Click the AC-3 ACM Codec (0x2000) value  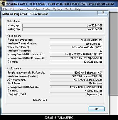pyautogui.click(x=76, y=80)
